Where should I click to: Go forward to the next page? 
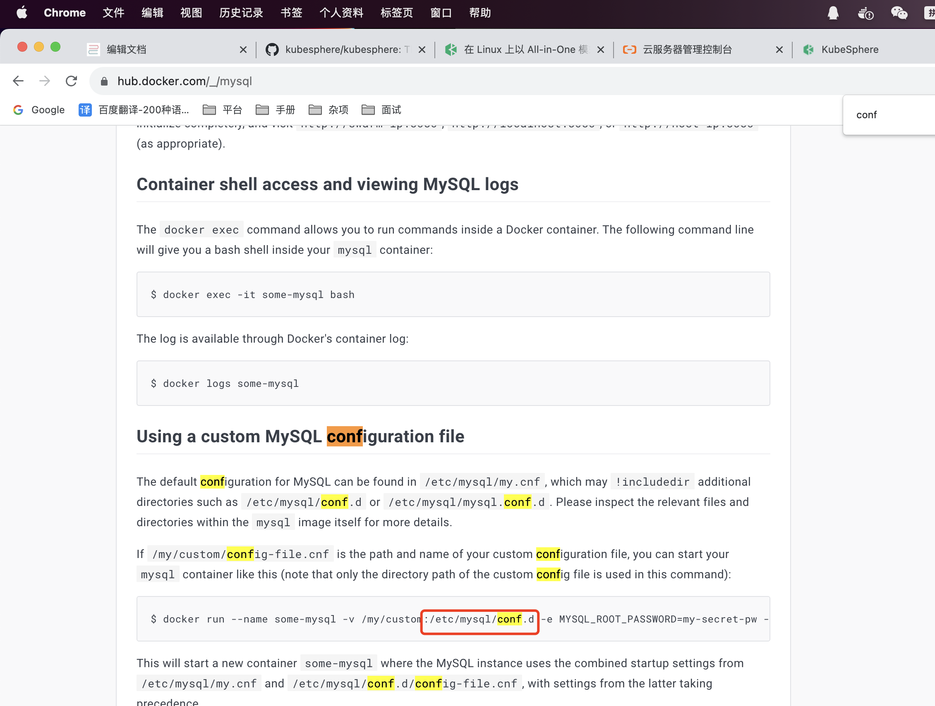click(45, 81)
